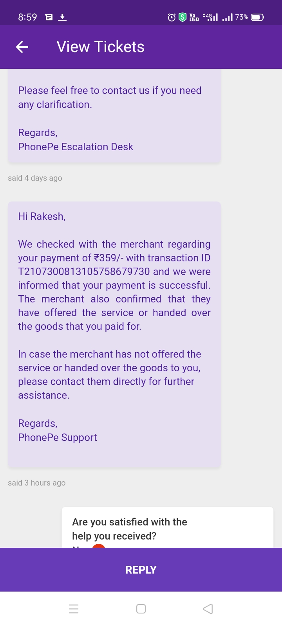
Task: Tap the battery status icon
Action: pyautogui.click(x=257, y=17)
